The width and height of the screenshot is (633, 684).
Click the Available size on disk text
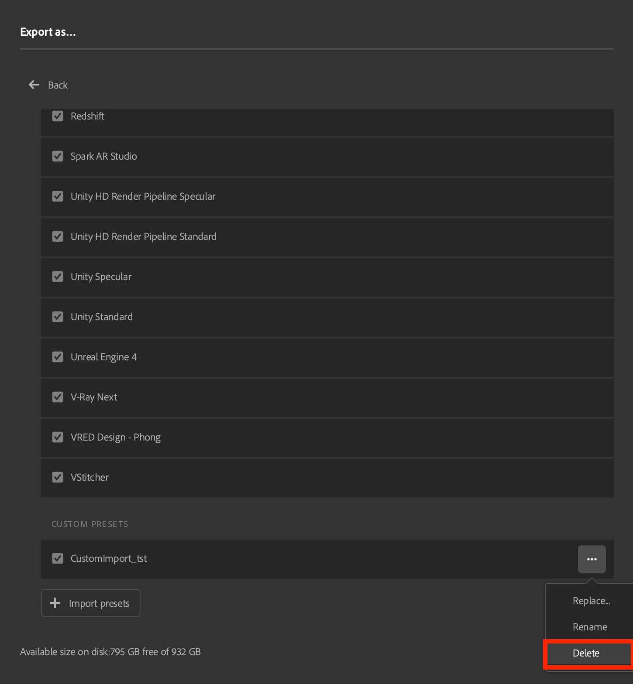tap(110, 652)
